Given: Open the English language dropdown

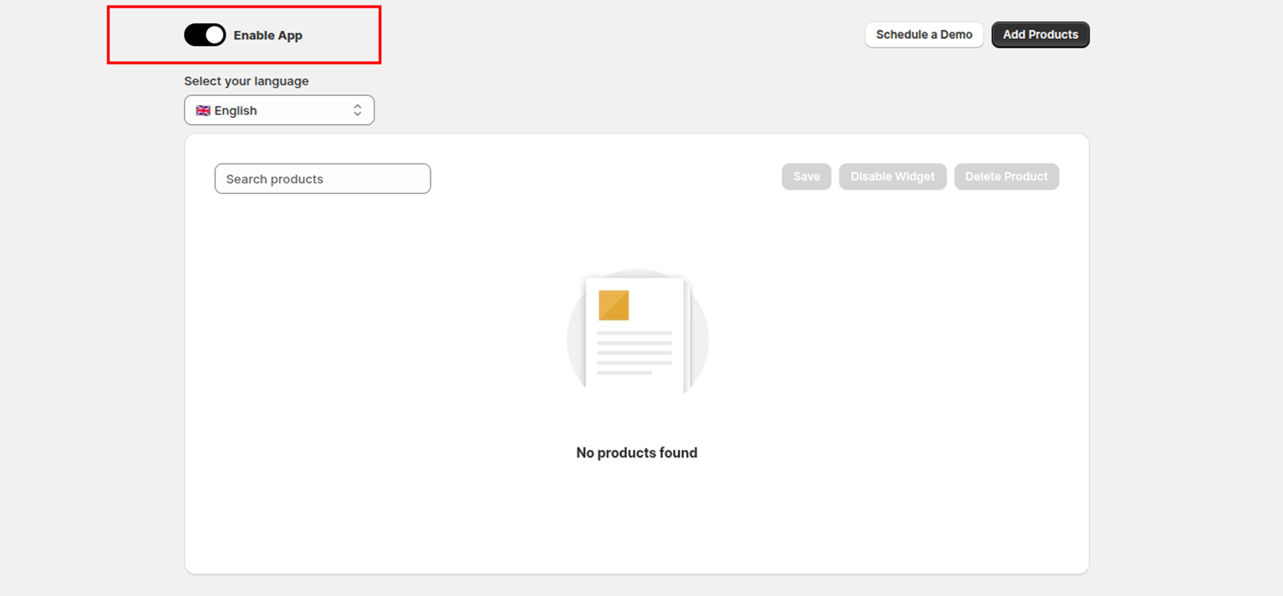Looking at the screenshot, I should (x=279, y=110).
